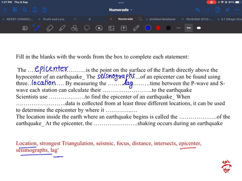Tap the red word 'Triangulation' in word list
This screenshot has height=181, width=242.
pyautogui.click(x=78, y=143)
